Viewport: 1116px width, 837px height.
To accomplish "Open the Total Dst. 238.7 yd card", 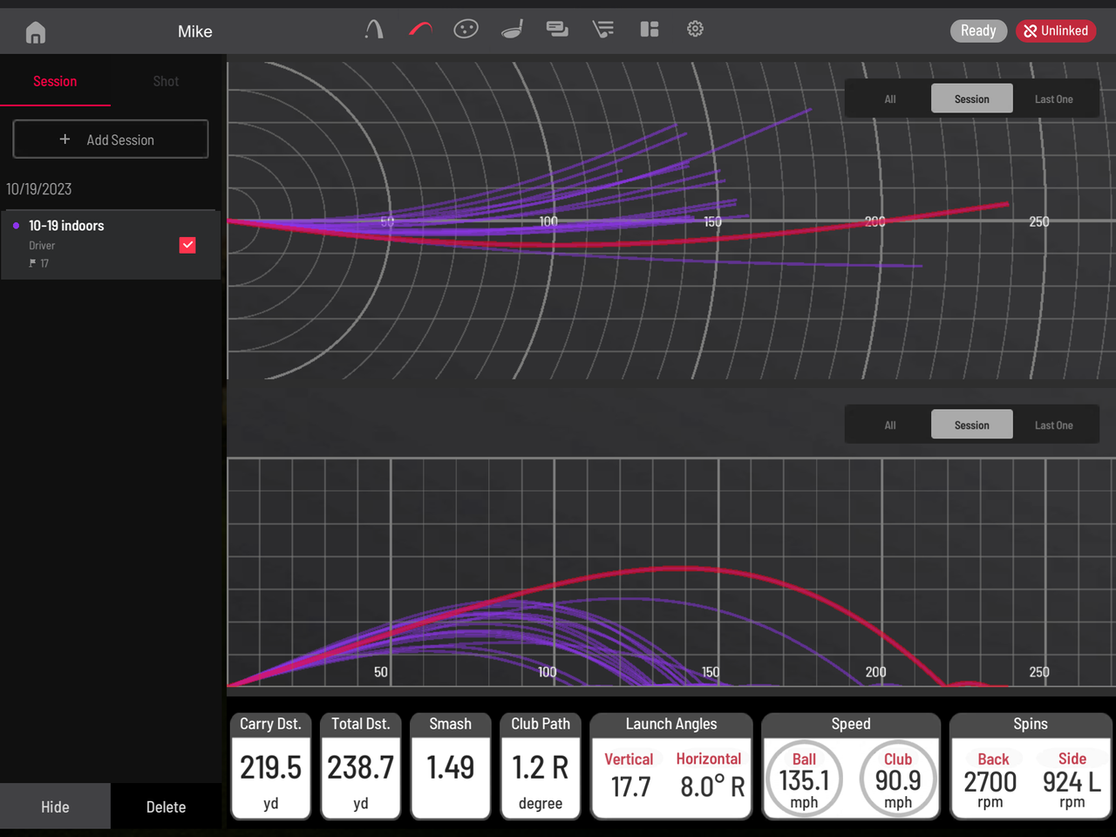I will 361,766.
